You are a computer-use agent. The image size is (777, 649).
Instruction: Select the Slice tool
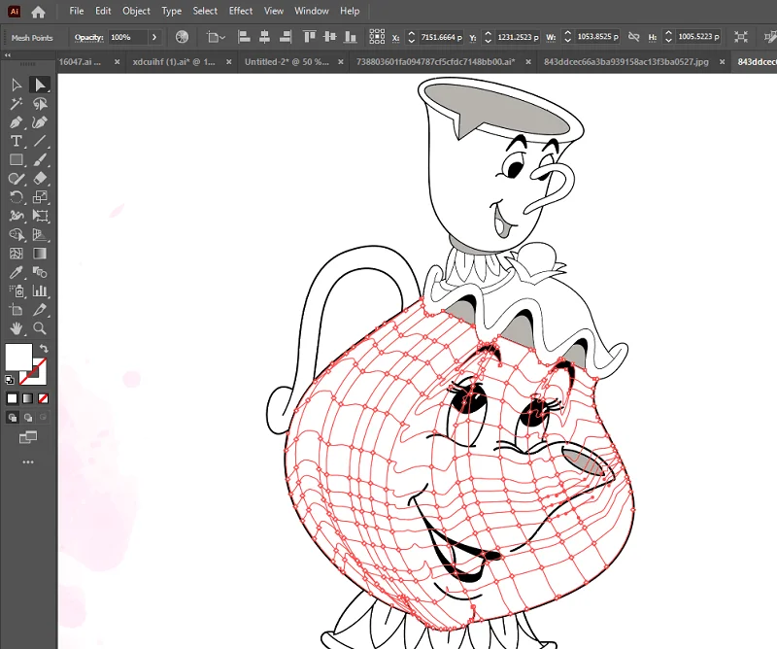[40, 310]
